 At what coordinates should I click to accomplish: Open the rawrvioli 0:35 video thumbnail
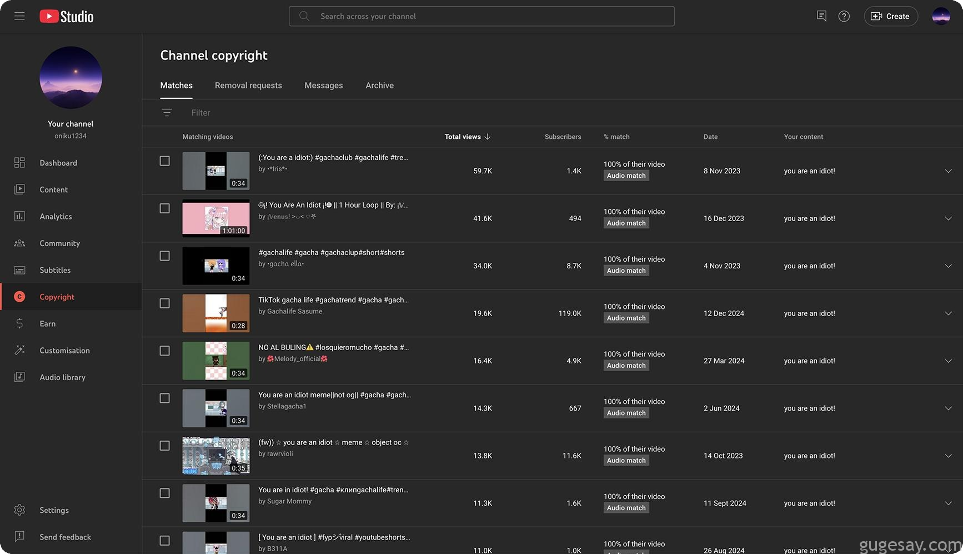[216, 456]
